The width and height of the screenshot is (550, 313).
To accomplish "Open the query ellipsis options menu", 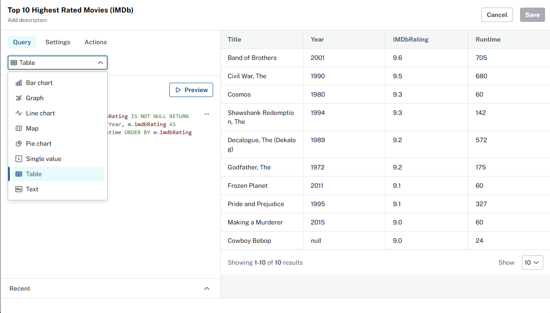I will [x=207, y=114].
